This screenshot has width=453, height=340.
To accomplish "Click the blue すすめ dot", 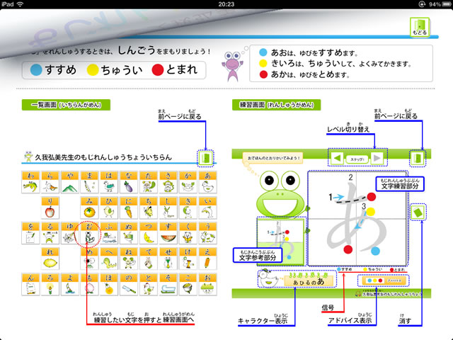I will [36, 70].
